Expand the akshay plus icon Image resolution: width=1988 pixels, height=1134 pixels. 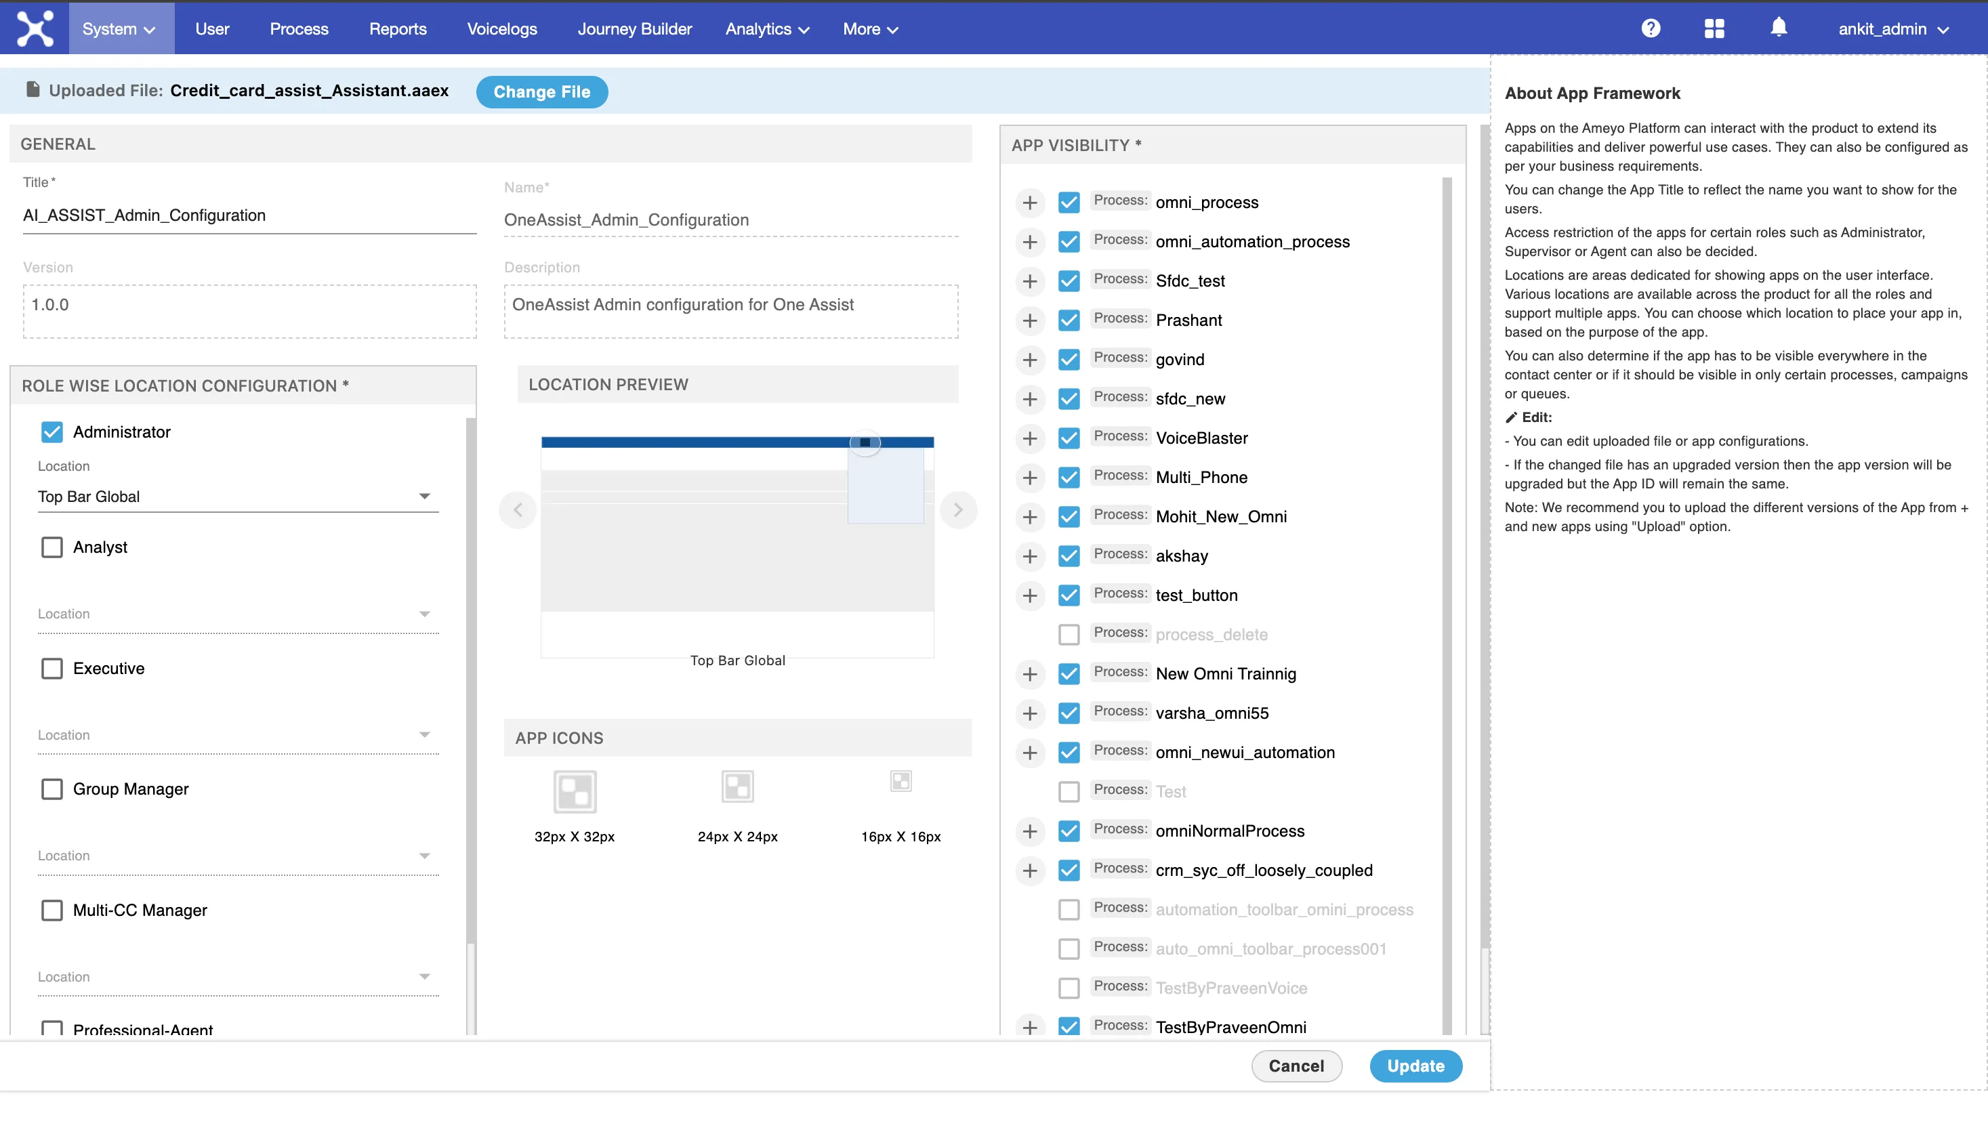1030,556
